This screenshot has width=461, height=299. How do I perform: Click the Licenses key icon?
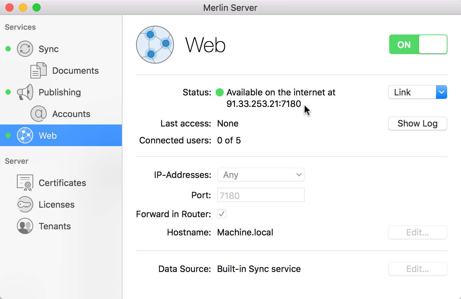[25, 204]
